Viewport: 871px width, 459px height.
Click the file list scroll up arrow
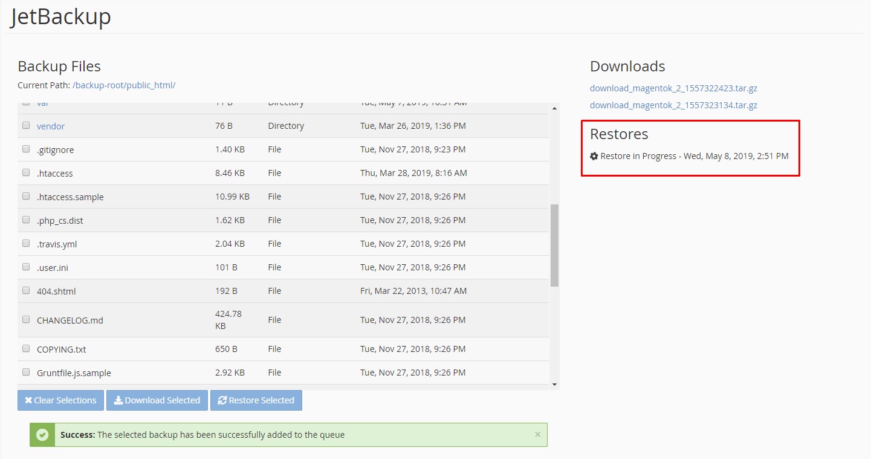(x=554, y=109)
